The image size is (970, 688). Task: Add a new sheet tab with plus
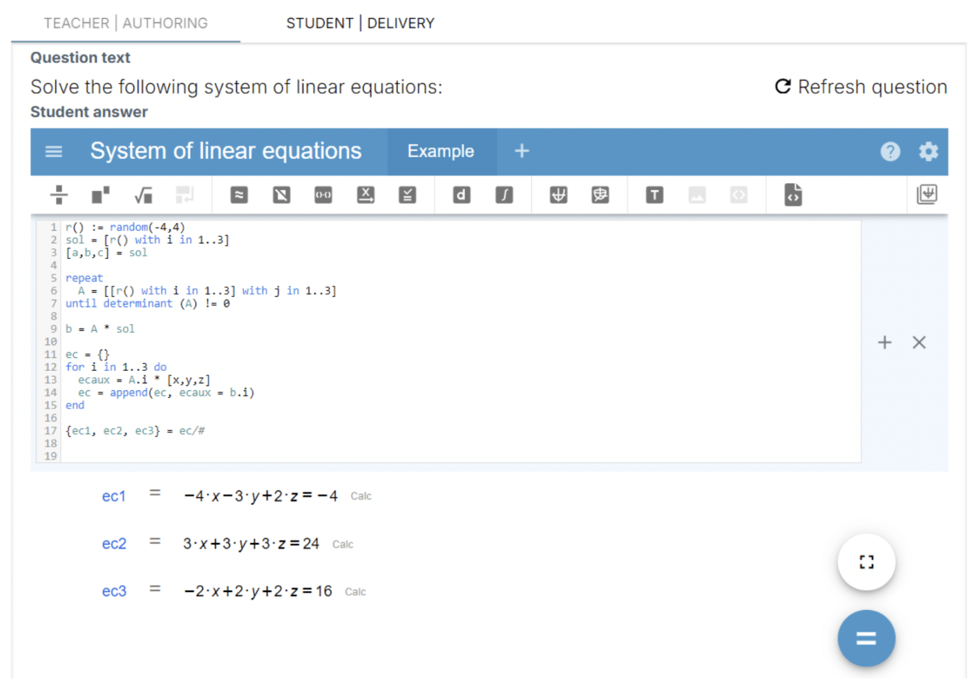pyautogui.click(x=522, y=151)
